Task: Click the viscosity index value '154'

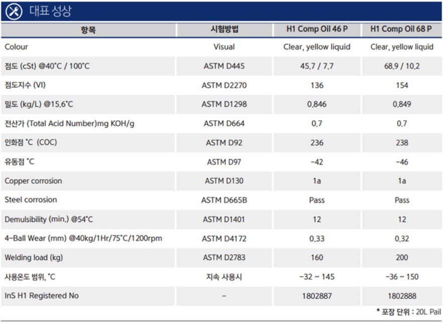Action: tap(402, 85)
